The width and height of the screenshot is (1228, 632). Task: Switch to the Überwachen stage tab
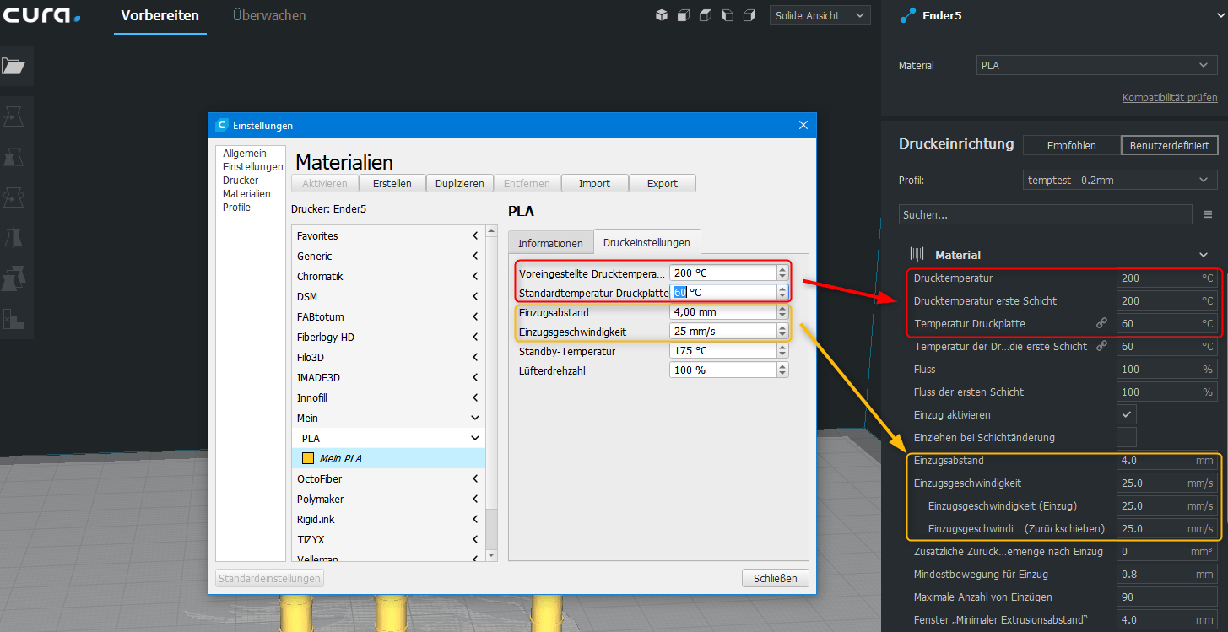[269, 15]
